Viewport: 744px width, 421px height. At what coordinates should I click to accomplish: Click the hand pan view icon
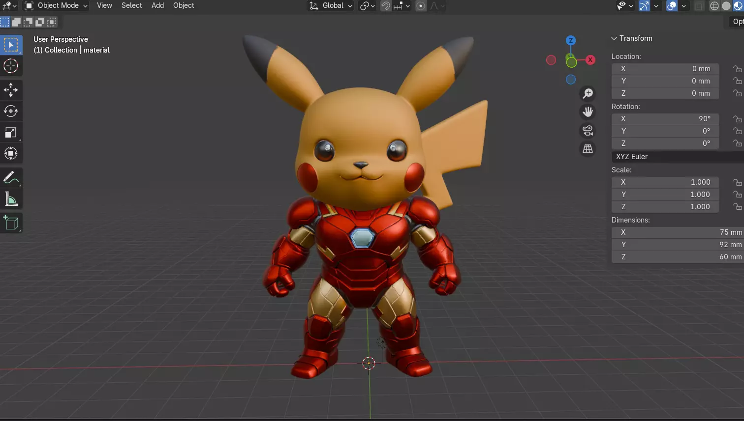[x=588, y=112]
